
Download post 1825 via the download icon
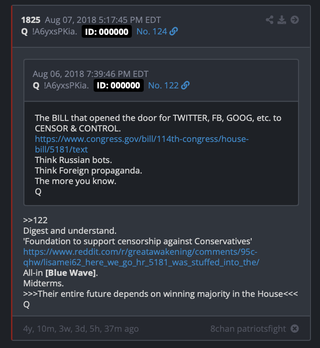[x=282, y=20]
